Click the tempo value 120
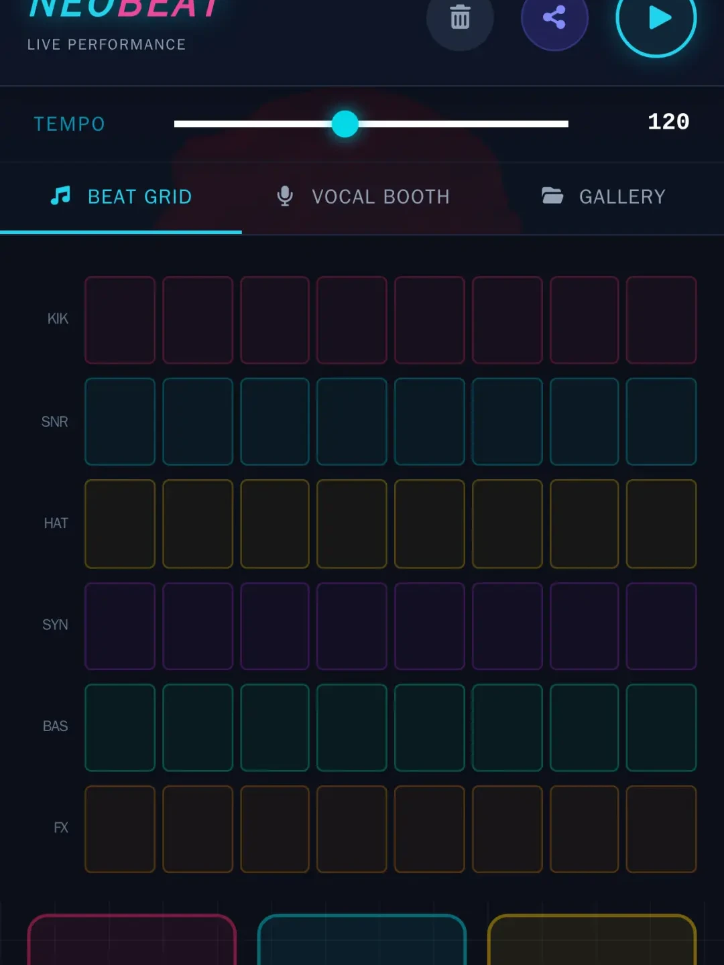The image size is (724, 965). (668, 122)
